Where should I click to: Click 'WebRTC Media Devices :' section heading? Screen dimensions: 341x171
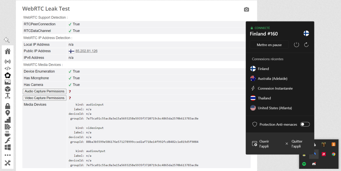click(43, 65)
